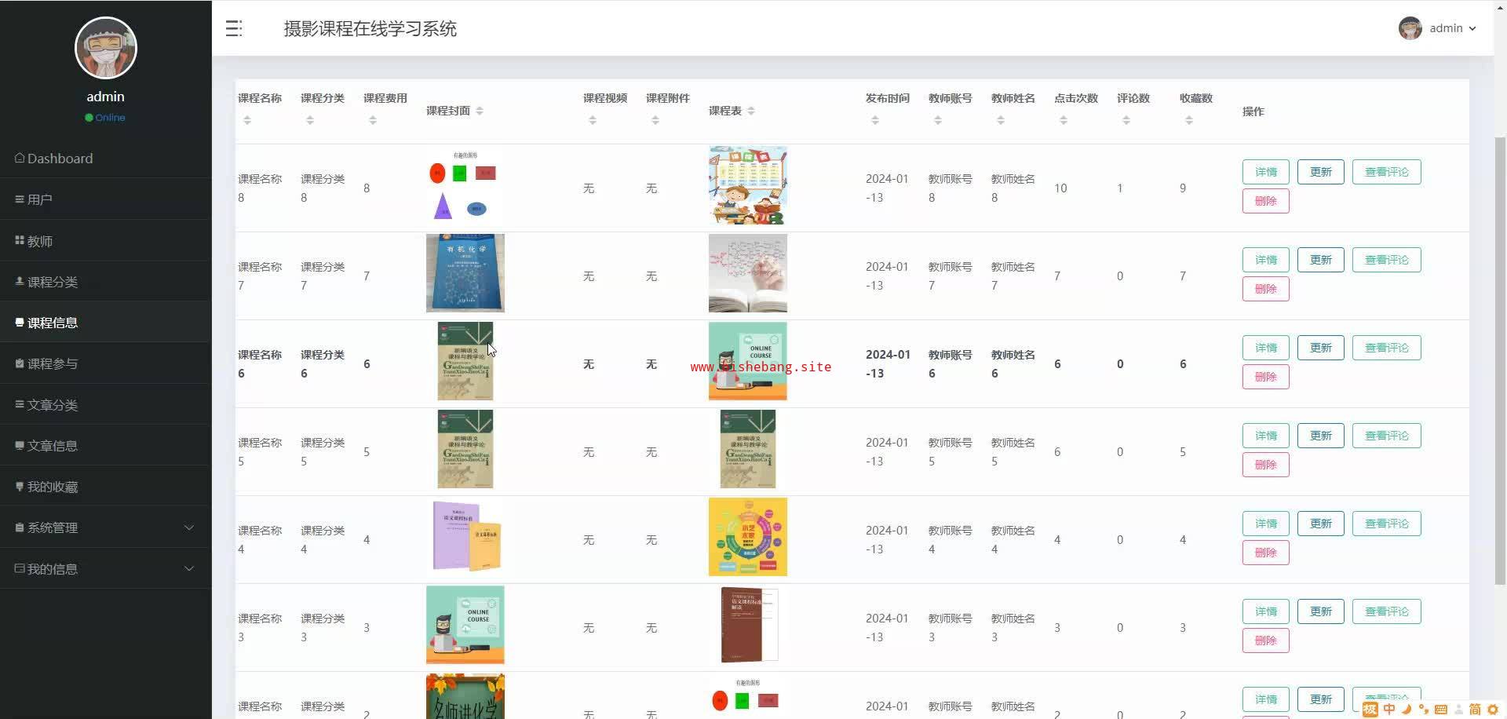The height and width of the screenshot is (719, 1507).
Task: Sort table by 课程表 column arrows
Action: (x=751, y=111)
